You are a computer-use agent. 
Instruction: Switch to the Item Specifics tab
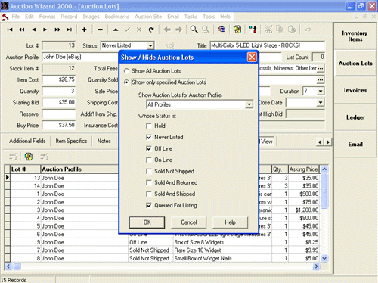coord(71,141)
